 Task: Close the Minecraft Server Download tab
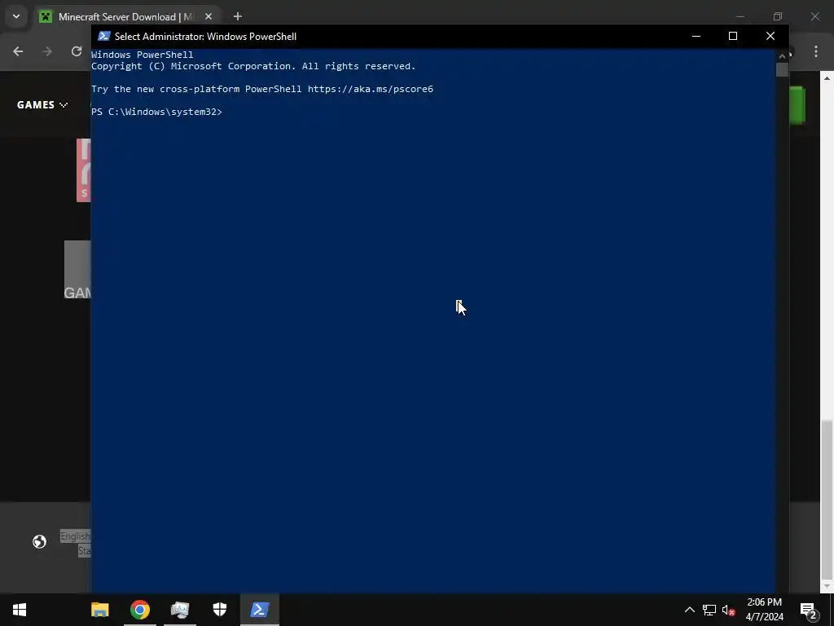(208, 16)
